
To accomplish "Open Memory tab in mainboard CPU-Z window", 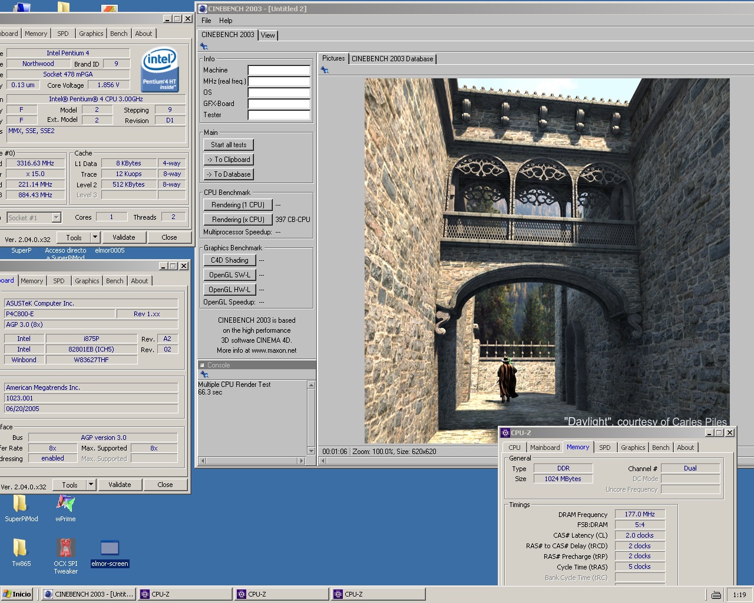I will (x=32, y=281).
